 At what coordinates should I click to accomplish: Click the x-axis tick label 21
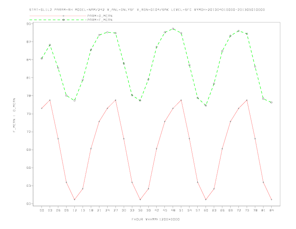[99, 210]
